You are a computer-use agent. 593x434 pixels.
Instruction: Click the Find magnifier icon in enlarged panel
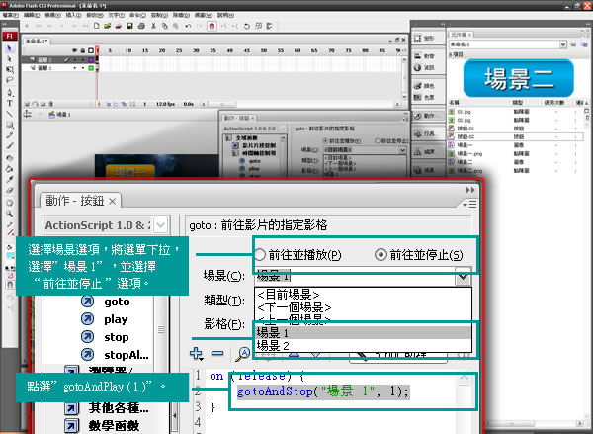pos(242,353)
